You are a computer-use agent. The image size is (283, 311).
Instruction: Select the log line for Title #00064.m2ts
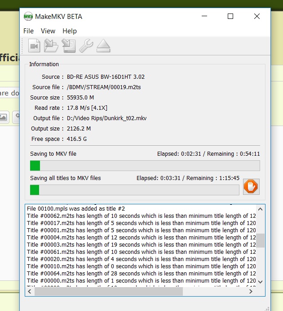point(141,274)
